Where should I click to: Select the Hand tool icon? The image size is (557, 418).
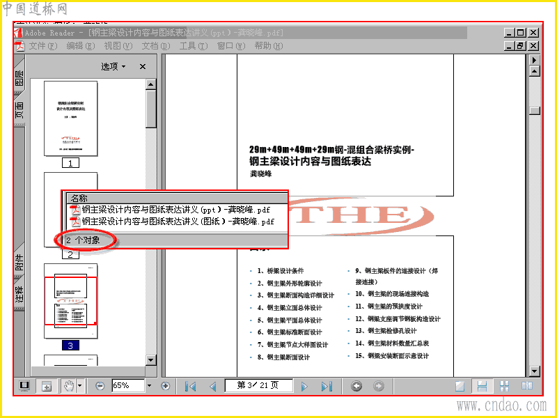coord(69,386)
